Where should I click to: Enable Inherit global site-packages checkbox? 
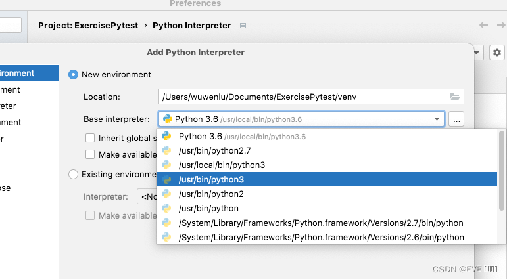(90, 139)
